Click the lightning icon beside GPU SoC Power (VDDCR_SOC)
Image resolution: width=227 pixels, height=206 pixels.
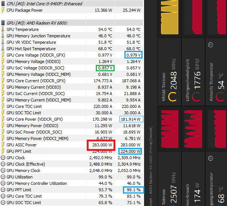(x=3, y=132)
